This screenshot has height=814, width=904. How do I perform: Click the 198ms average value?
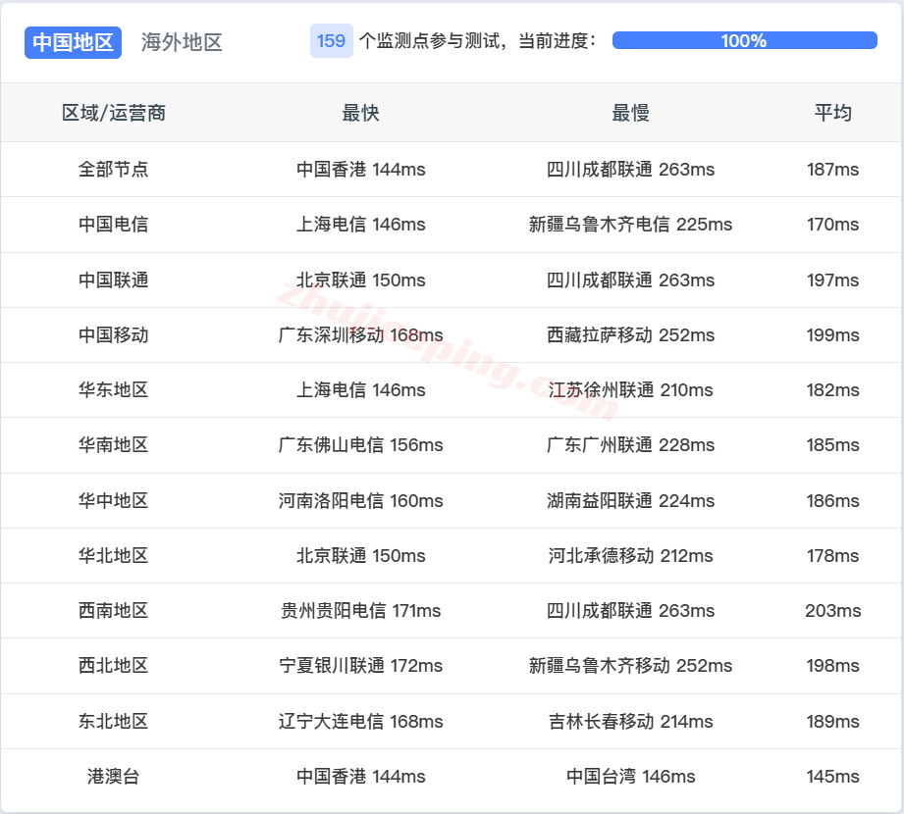[833, 665]
